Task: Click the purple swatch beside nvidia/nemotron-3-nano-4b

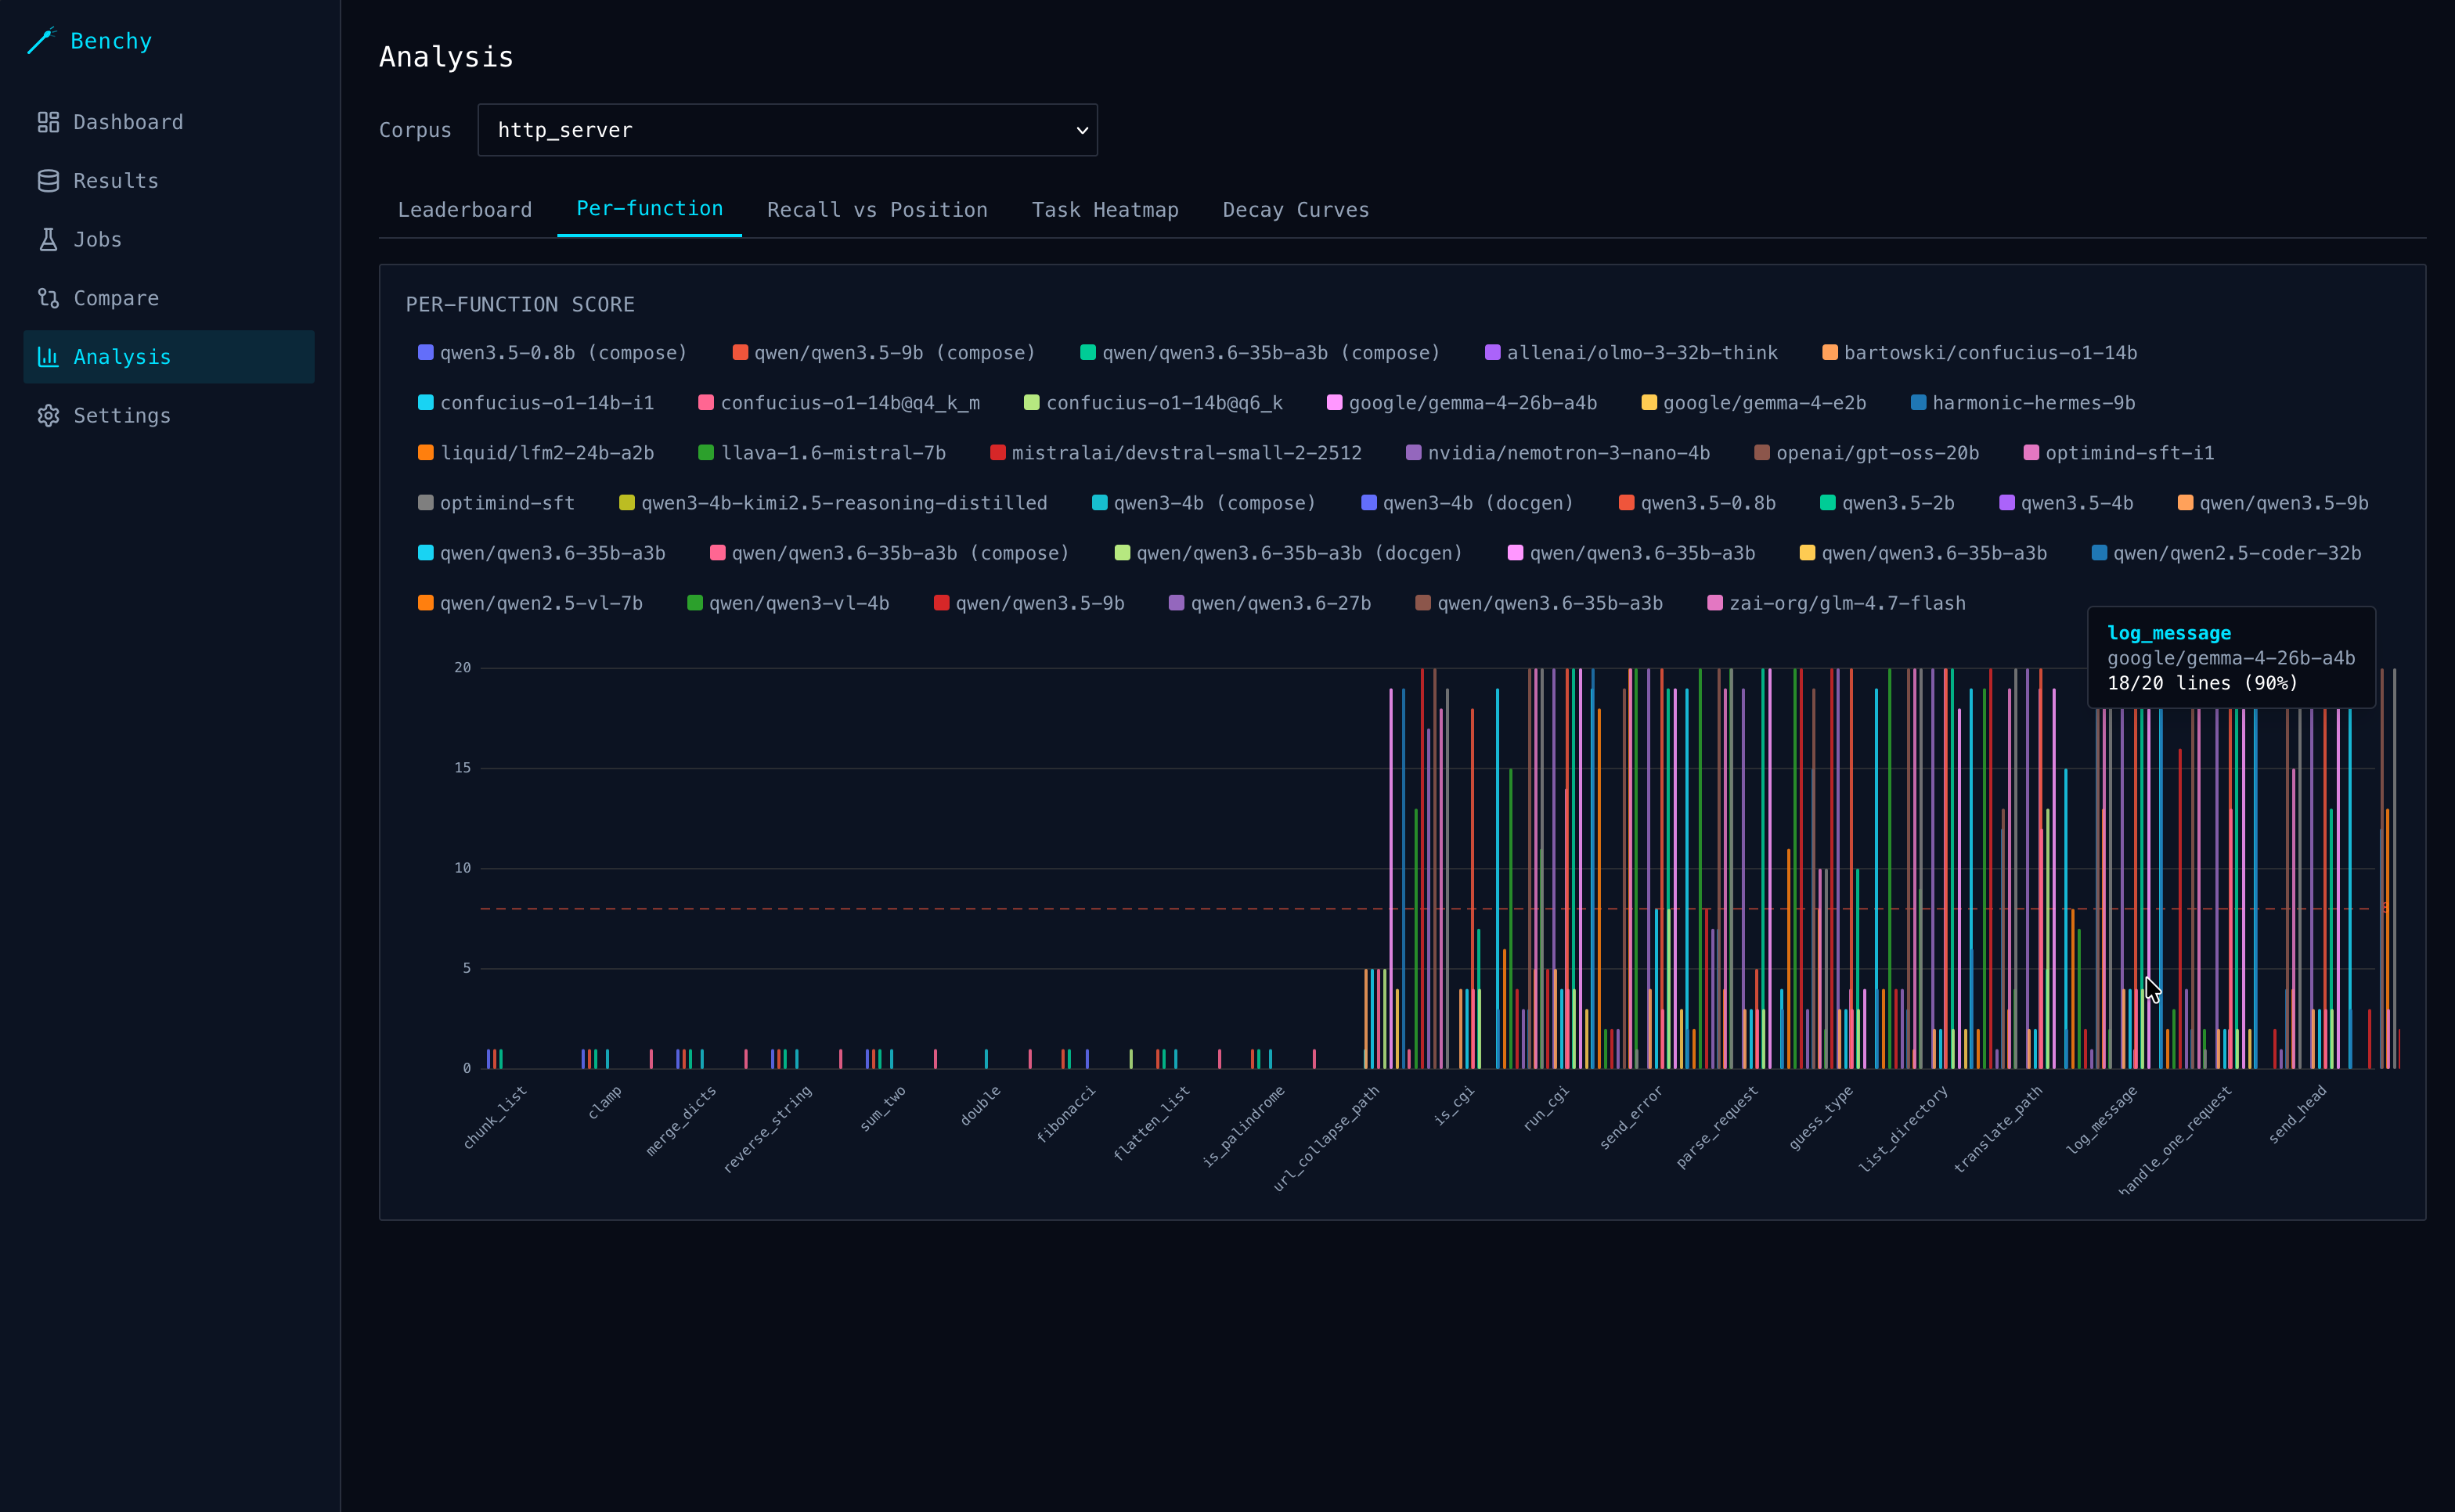Action: point(1413,453)
